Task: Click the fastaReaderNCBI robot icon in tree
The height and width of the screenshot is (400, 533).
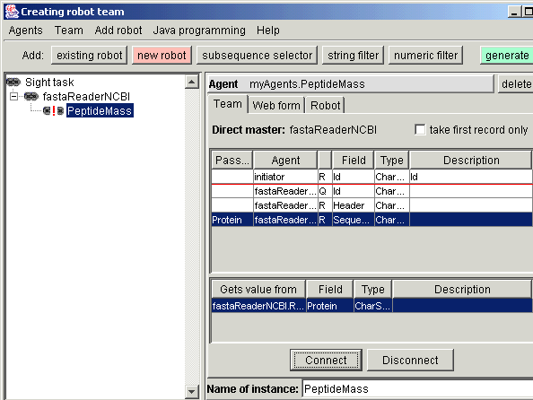Action: (31, 97)
